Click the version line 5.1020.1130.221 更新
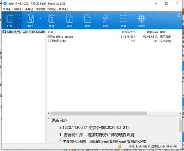The height and width of the screenshot is (151, 184). pyautogui.click(x=94, y=128)
